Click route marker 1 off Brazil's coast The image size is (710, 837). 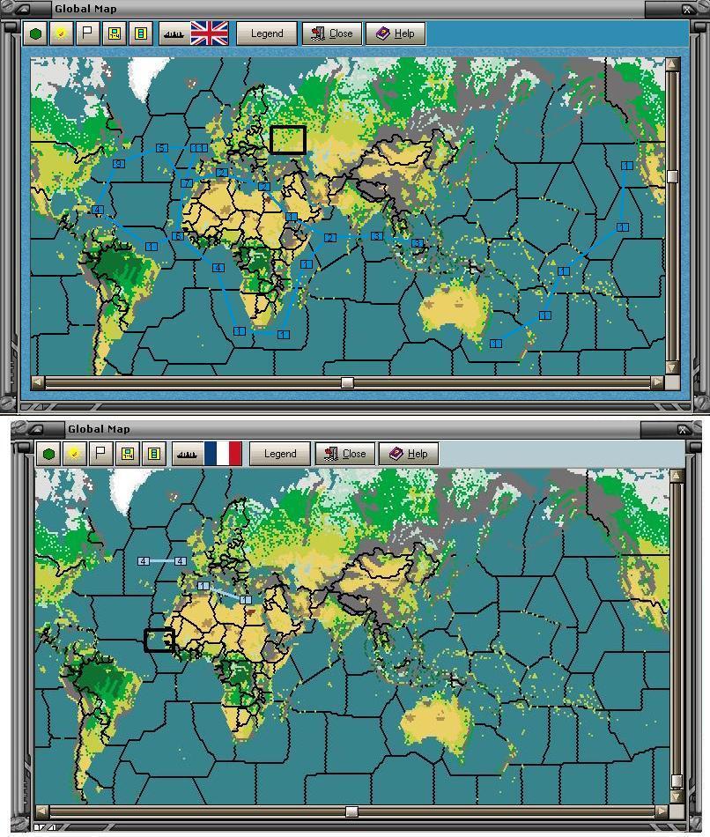pyautogui.click(x=152, y=246)
